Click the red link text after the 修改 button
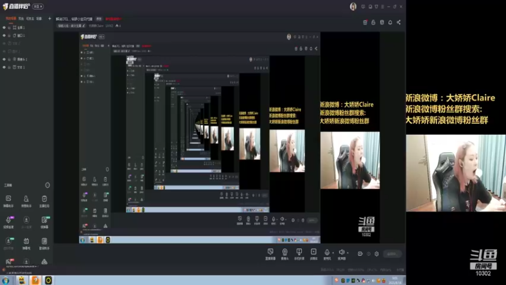The image size is (506, 285). click(113, 19)
